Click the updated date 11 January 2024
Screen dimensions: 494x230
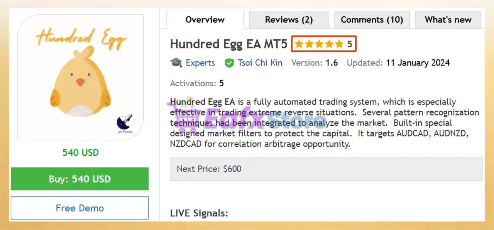click(x=418, y=63)
